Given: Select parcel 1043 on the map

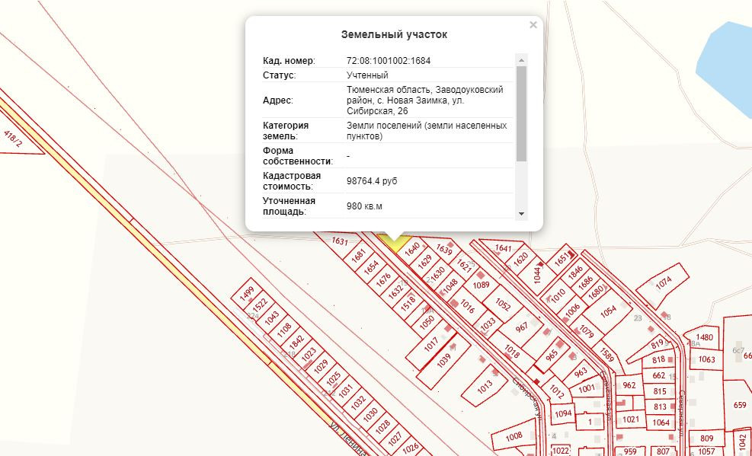Looking at the screenshot, I should point(271,317).
